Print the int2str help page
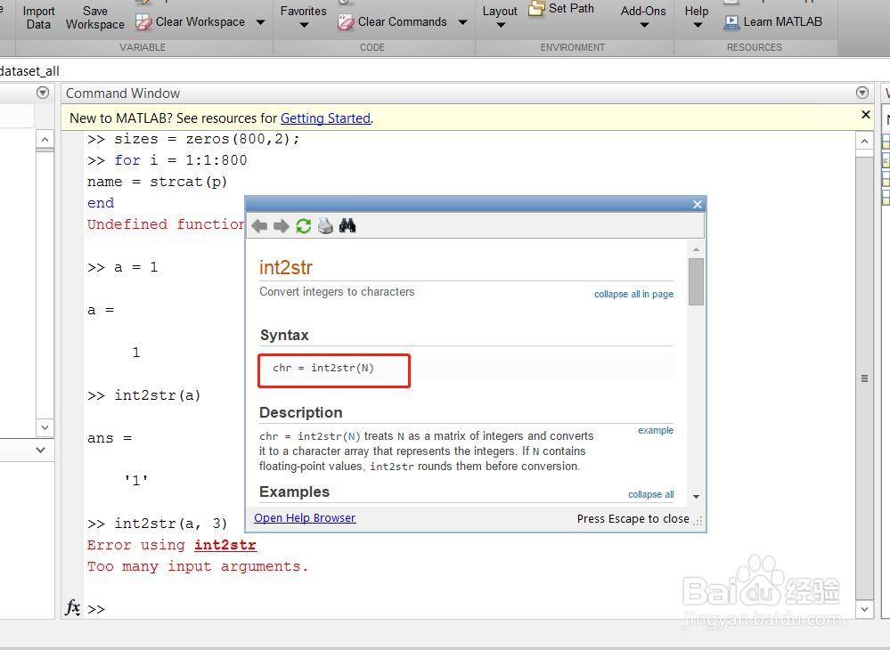 (325, 226)
